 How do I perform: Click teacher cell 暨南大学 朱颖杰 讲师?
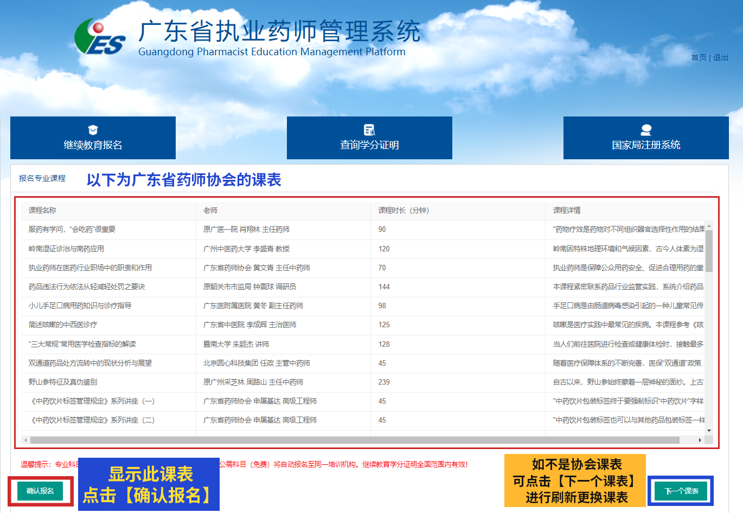click(x=236, y=344)
